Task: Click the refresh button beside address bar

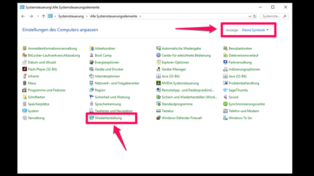Action: [x=255, y=16]
